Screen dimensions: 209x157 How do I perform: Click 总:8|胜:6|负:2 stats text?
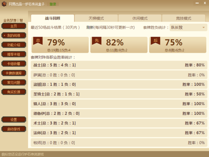[x=174, y=50]
